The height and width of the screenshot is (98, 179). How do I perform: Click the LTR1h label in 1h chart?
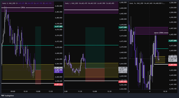tap(161, 33)
